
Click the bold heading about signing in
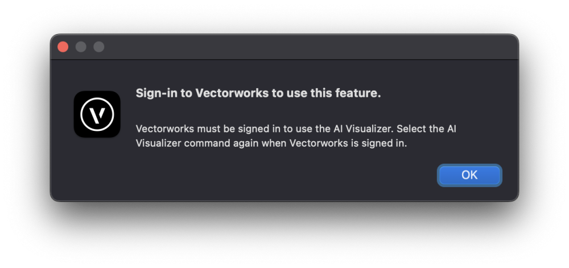click(258, 94)
